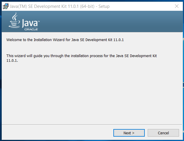Cancel the Java installation wizard
The image size is (184, 141).
[163, 133]
